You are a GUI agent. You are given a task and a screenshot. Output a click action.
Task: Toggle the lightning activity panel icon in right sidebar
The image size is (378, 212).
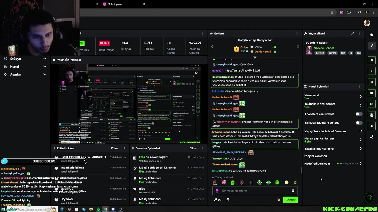point(372,71)
